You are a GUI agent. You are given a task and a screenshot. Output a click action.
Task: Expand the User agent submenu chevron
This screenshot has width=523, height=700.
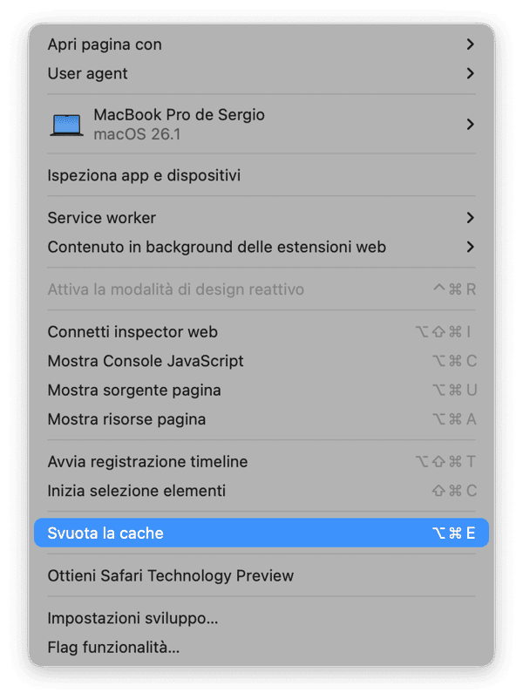[470, 73]
